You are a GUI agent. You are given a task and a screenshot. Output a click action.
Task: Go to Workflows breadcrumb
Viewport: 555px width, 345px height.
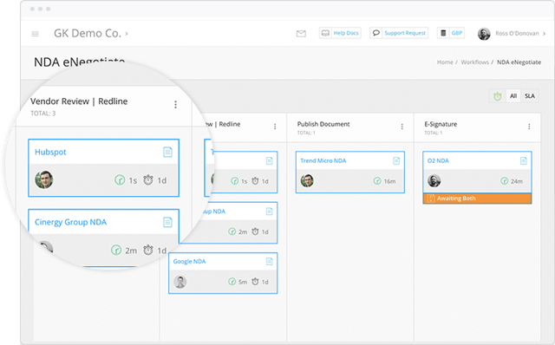point(474,62)
